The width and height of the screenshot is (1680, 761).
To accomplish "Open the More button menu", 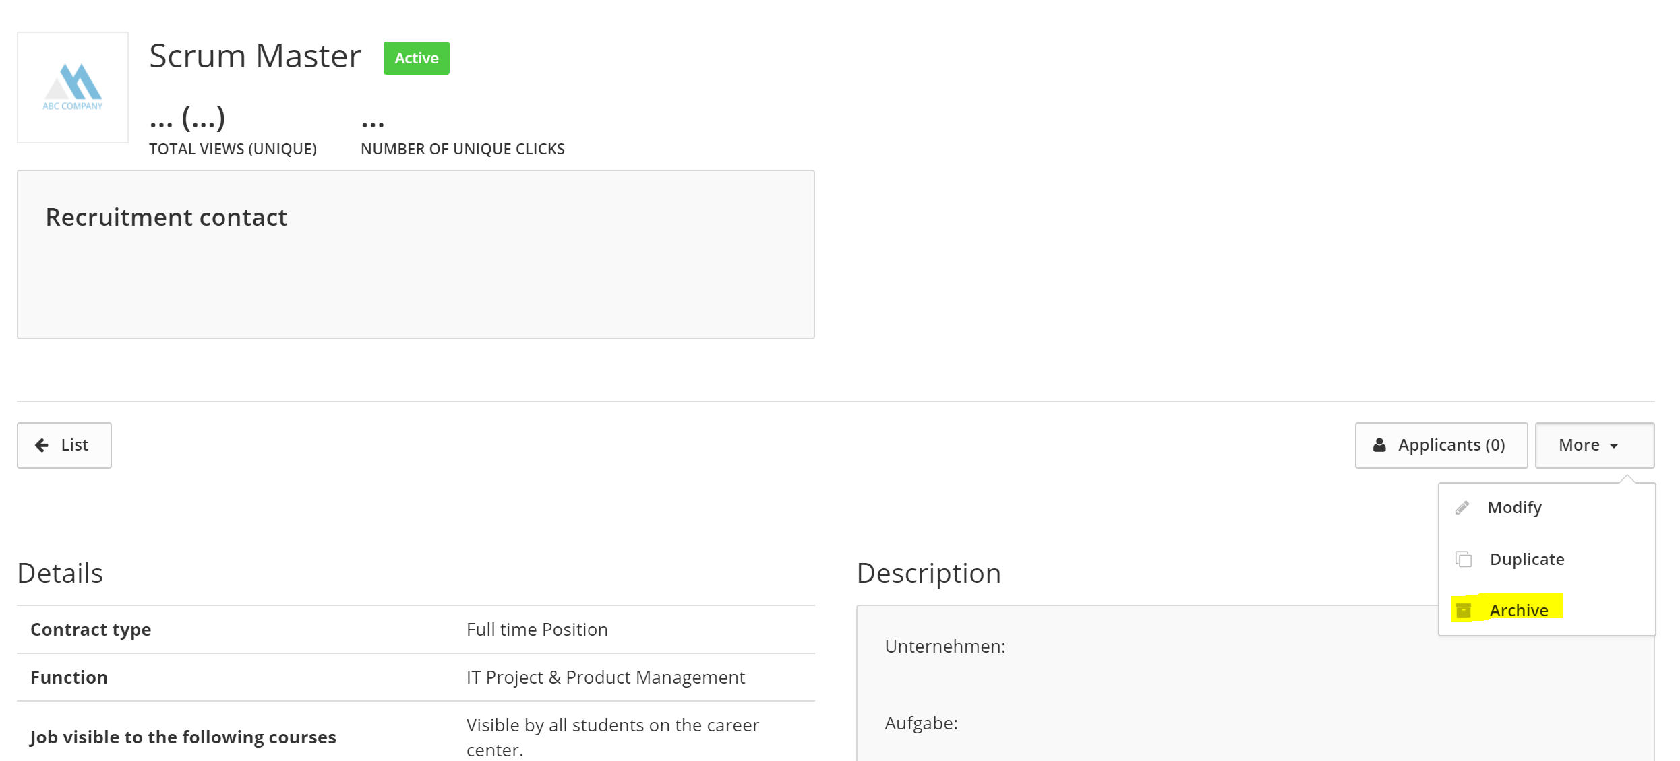I will [x=1594, y=445].
